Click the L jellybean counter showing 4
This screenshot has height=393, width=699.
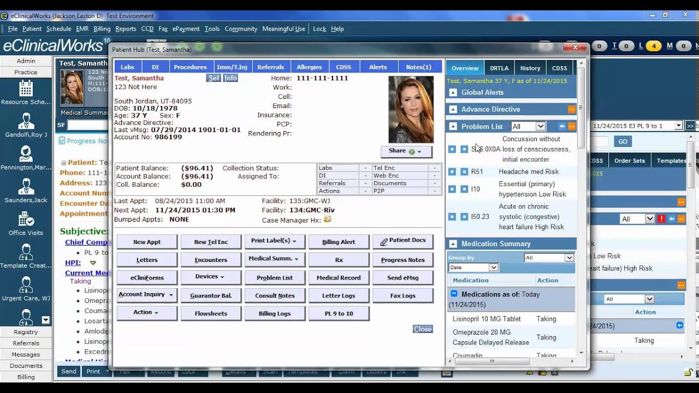click(x=654, y=46)
